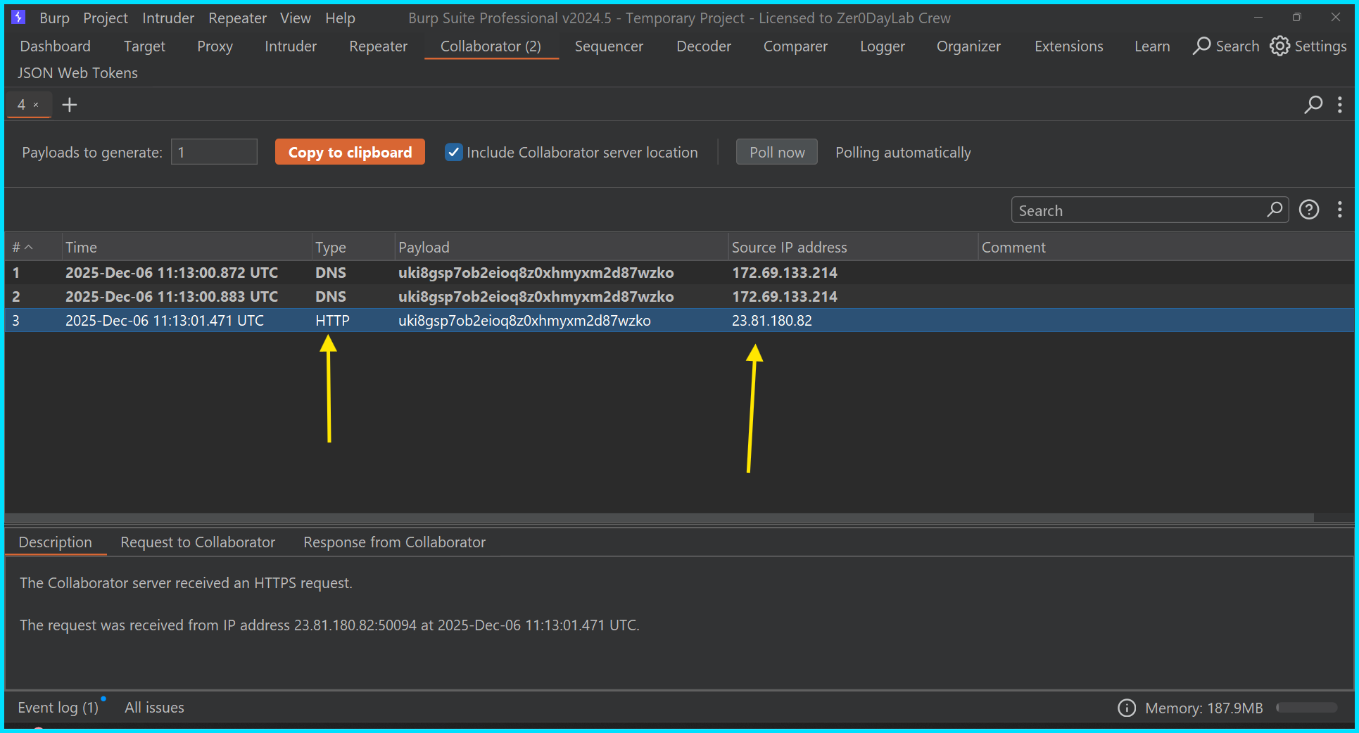Open interactions table three-dot menu
Image resolution: width=1359 pixels, height=733 pixels.
[x=1339, y=210]
